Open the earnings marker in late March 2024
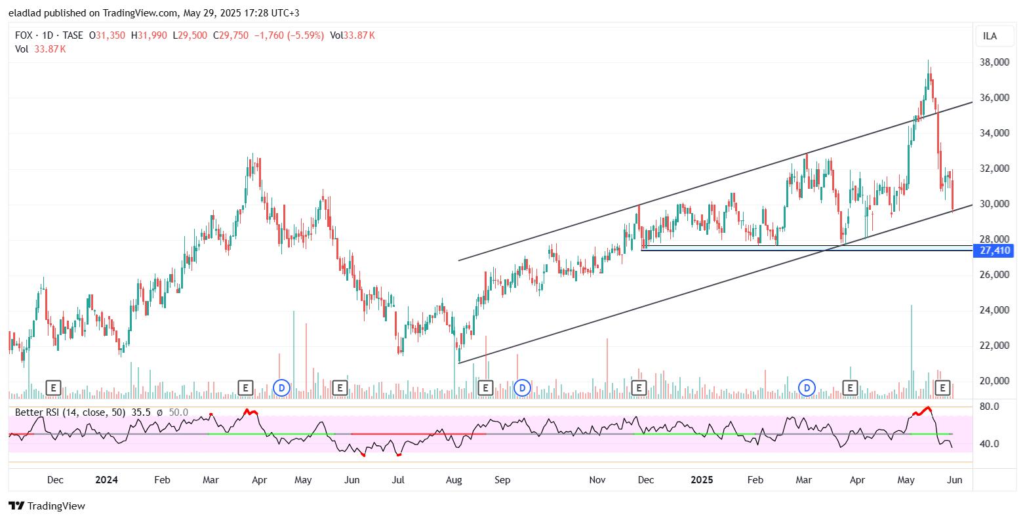This screenshot has height=520, width=1025. 245,388
